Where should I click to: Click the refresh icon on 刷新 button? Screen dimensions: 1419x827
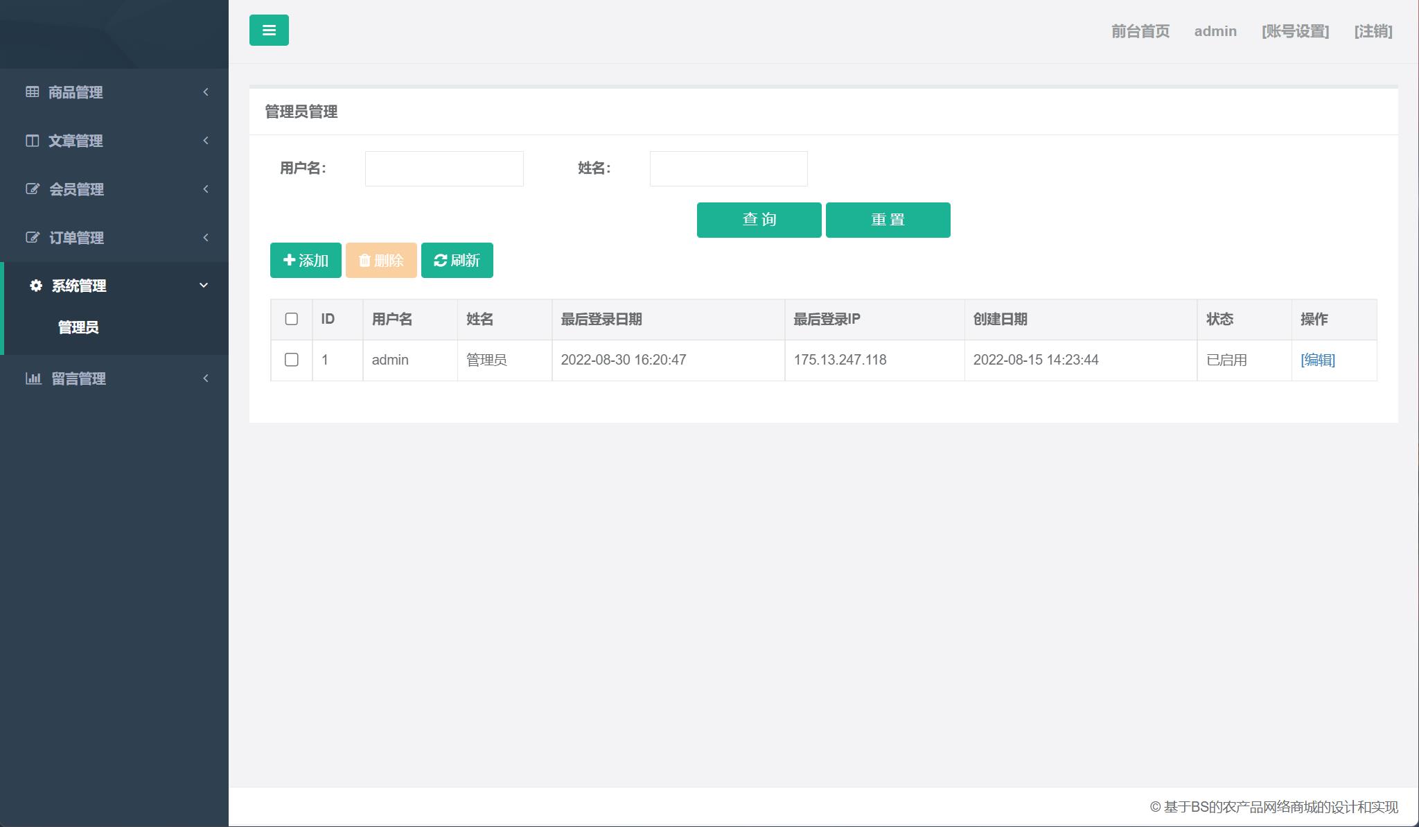tap(439, 260)
